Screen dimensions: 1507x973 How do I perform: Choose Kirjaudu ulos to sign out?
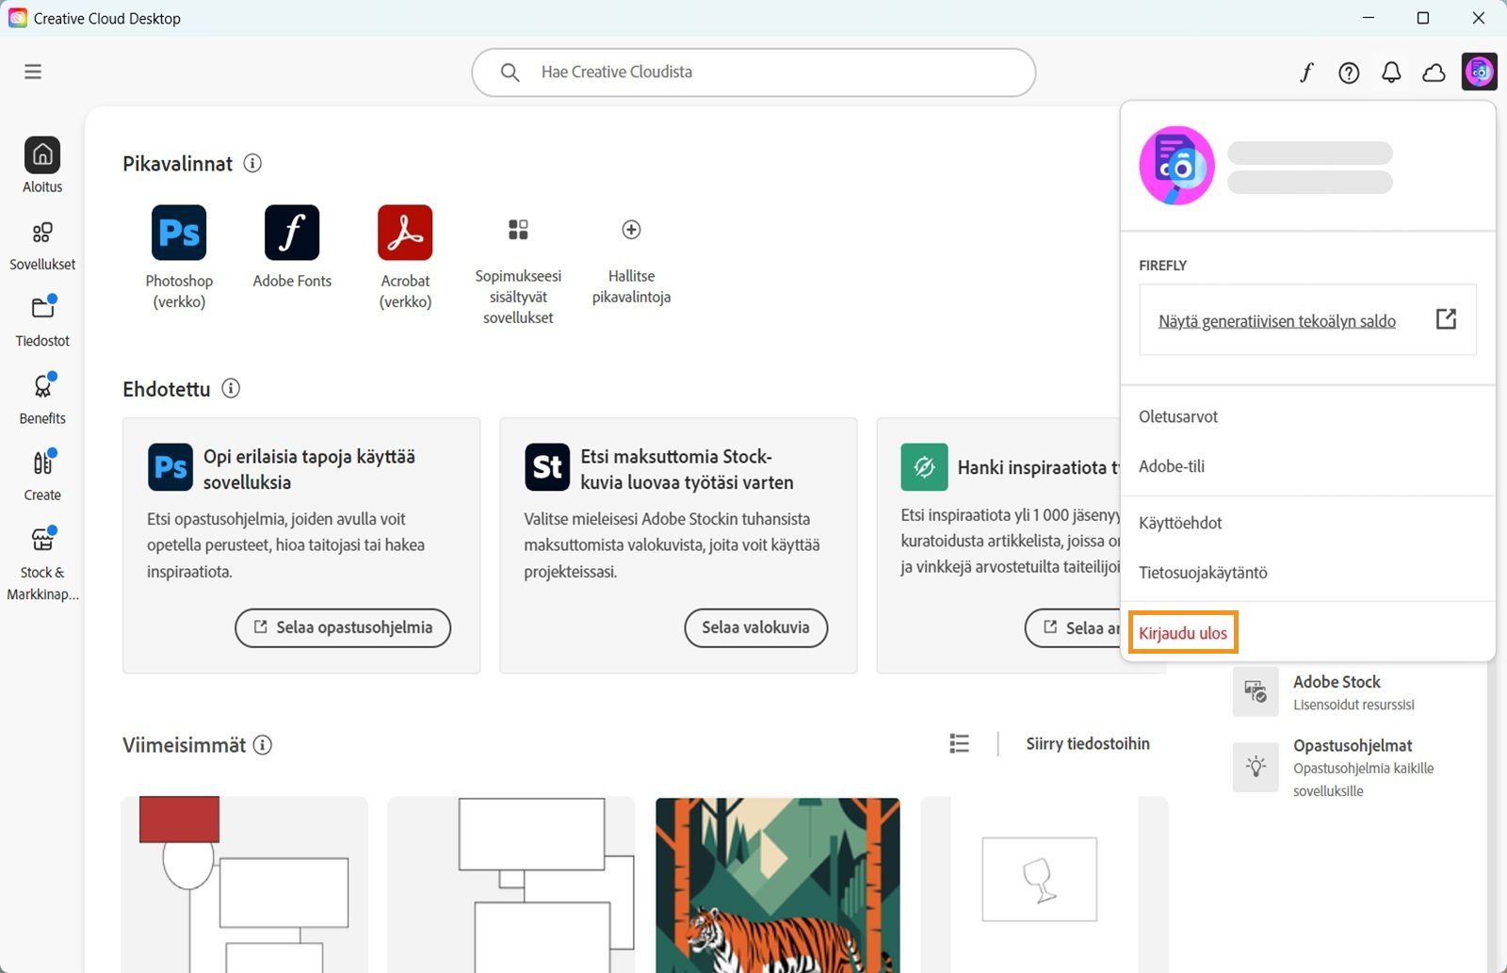point(1183,633)
